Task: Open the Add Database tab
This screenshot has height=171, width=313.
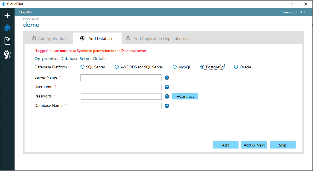Action: point(97,38)
